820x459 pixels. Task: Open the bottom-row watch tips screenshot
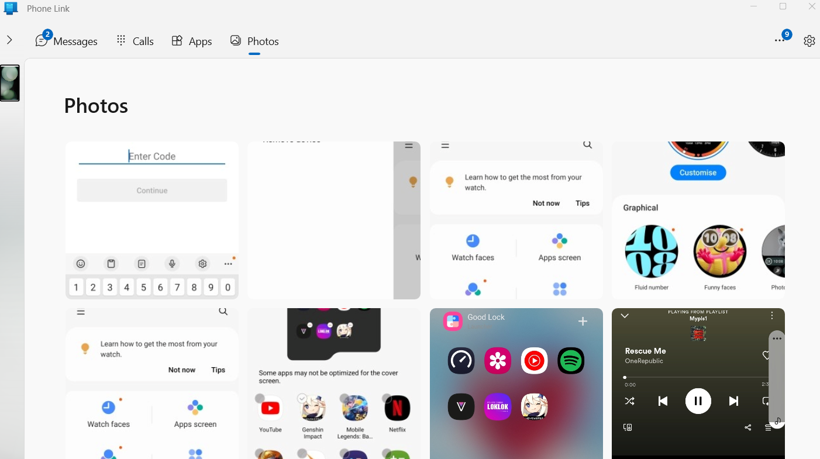tap(152, 383)
